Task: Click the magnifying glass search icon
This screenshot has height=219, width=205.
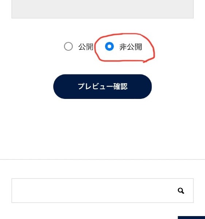Action: point(181,191)
